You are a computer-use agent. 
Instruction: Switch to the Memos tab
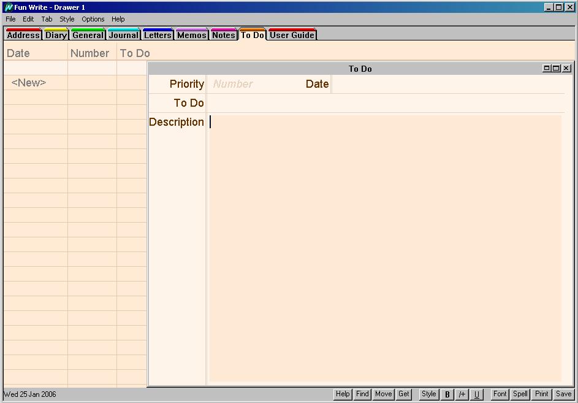pyautogui.click(x=192, y=35)
